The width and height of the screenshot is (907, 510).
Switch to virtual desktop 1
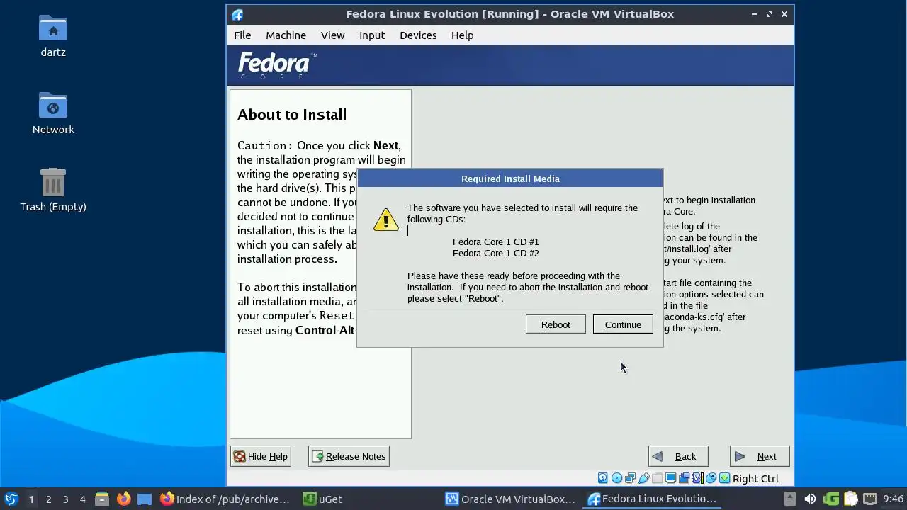click(x=31, y=499)
